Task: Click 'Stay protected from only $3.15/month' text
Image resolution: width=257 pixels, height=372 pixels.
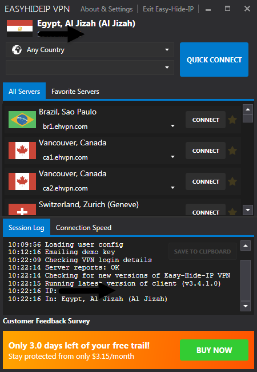Action: coord(71,357)
